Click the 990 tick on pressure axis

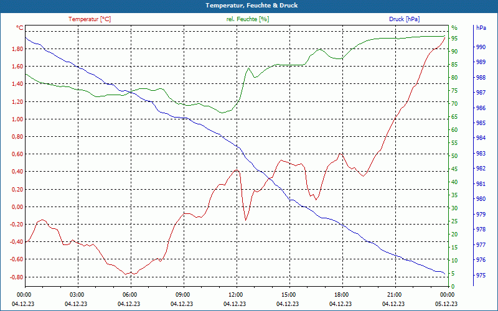(x=481, y=47)
